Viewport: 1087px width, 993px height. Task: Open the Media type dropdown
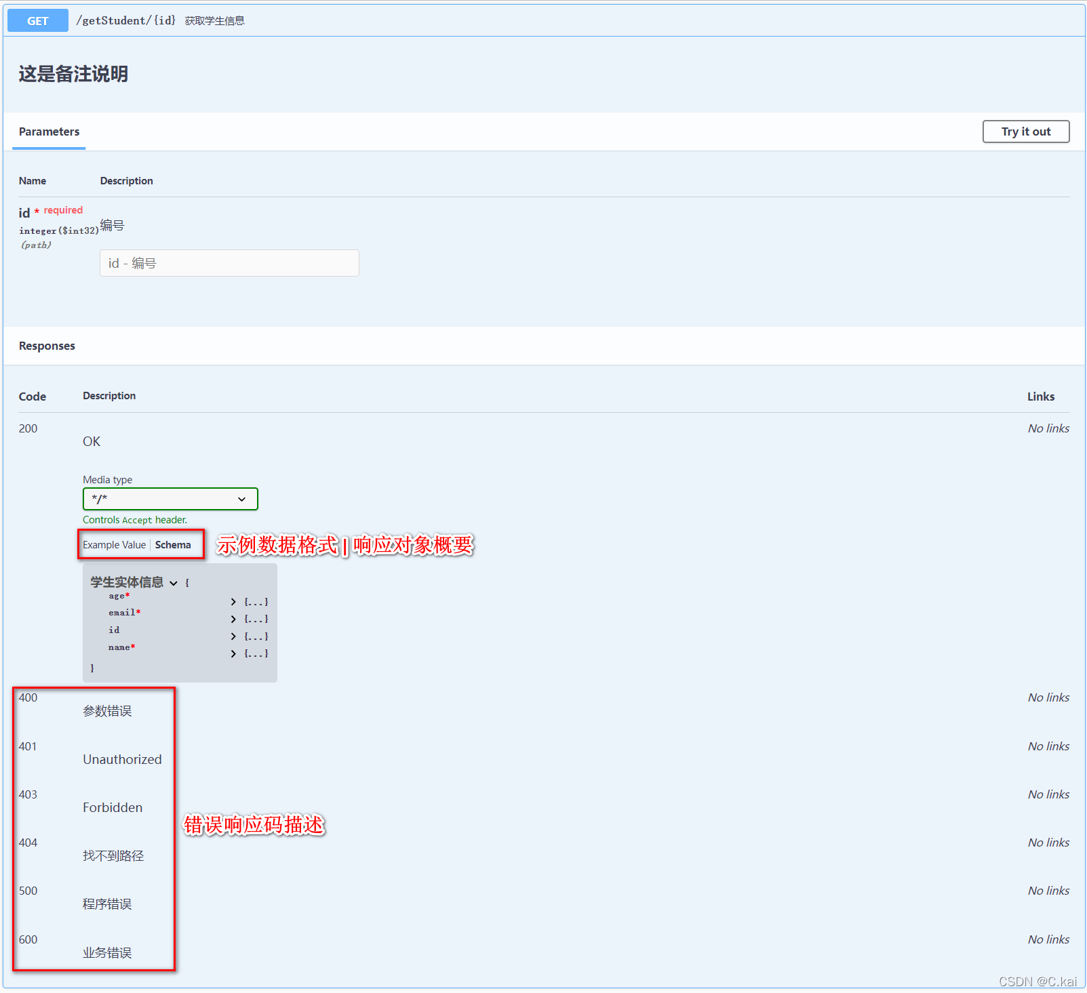pos(170,499)
